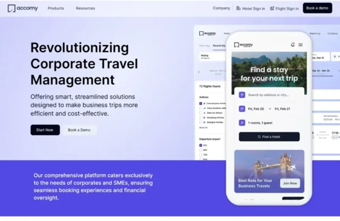Select the Round trip tab in the flight mockup
The height and width of the screenshot is (221, 340).
[x=219, y=46]
